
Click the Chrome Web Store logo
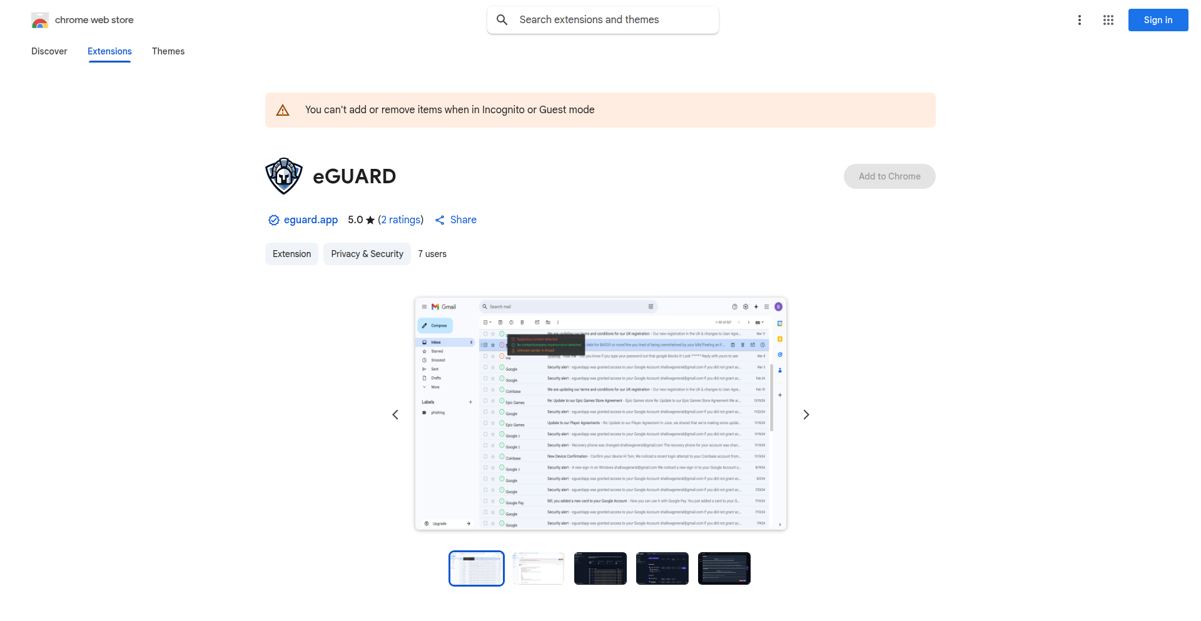40,20
